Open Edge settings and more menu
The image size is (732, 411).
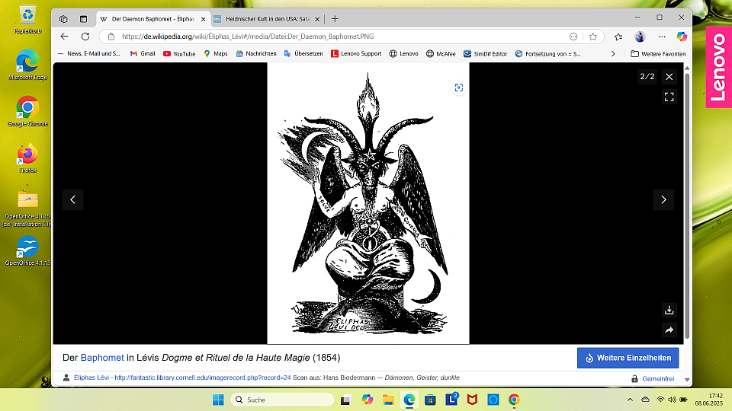(x=662, y=37)
